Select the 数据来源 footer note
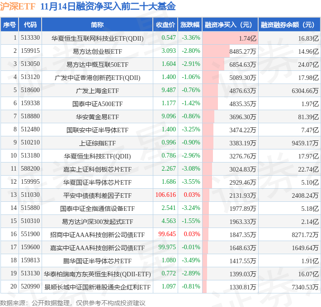This screenshot has width=321, height=307. pyautogui.click(x=73, y=302)
